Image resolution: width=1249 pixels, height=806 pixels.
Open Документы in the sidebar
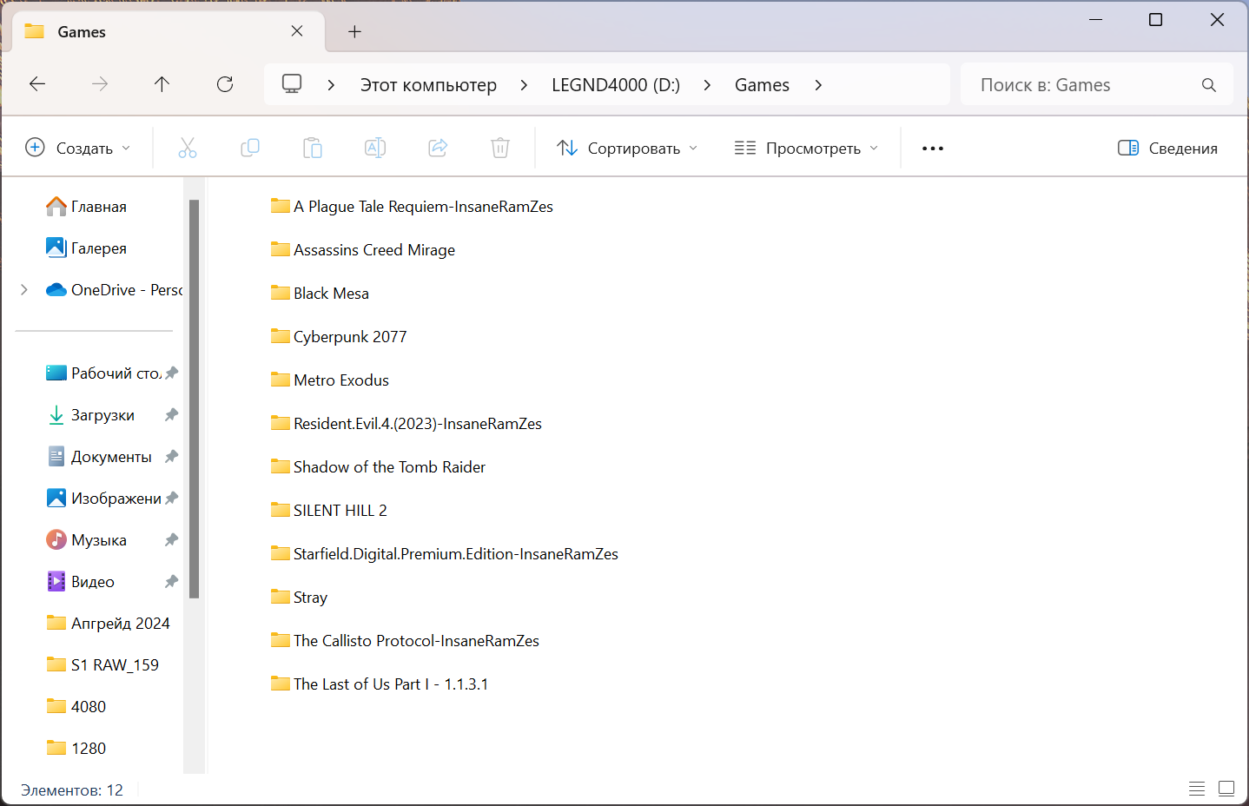coord(99,457)
